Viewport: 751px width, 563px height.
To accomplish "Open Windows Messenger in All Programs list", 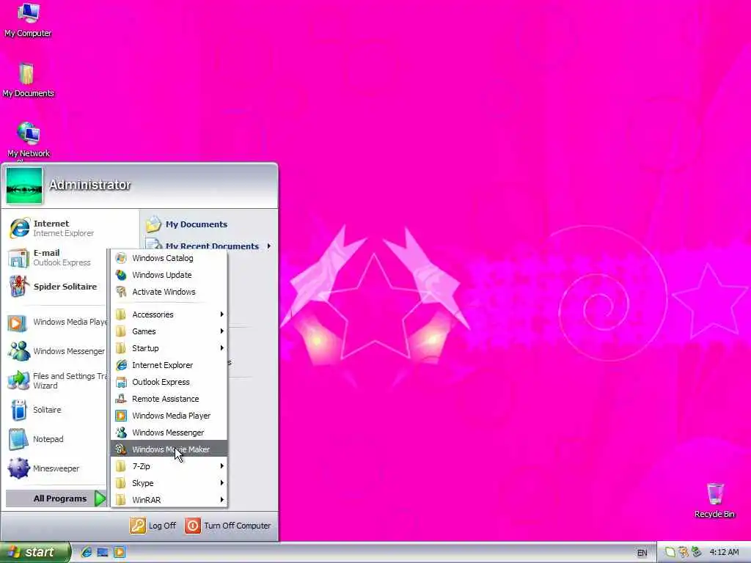I will [x=169, y=433].
